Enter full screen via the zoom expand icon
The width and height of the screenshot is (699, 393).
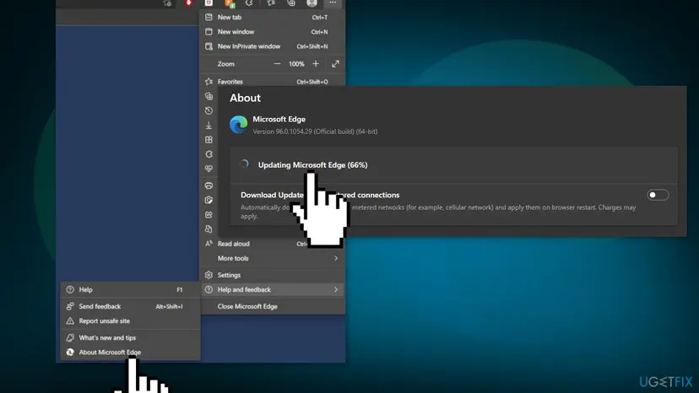[x=335, y=64]
